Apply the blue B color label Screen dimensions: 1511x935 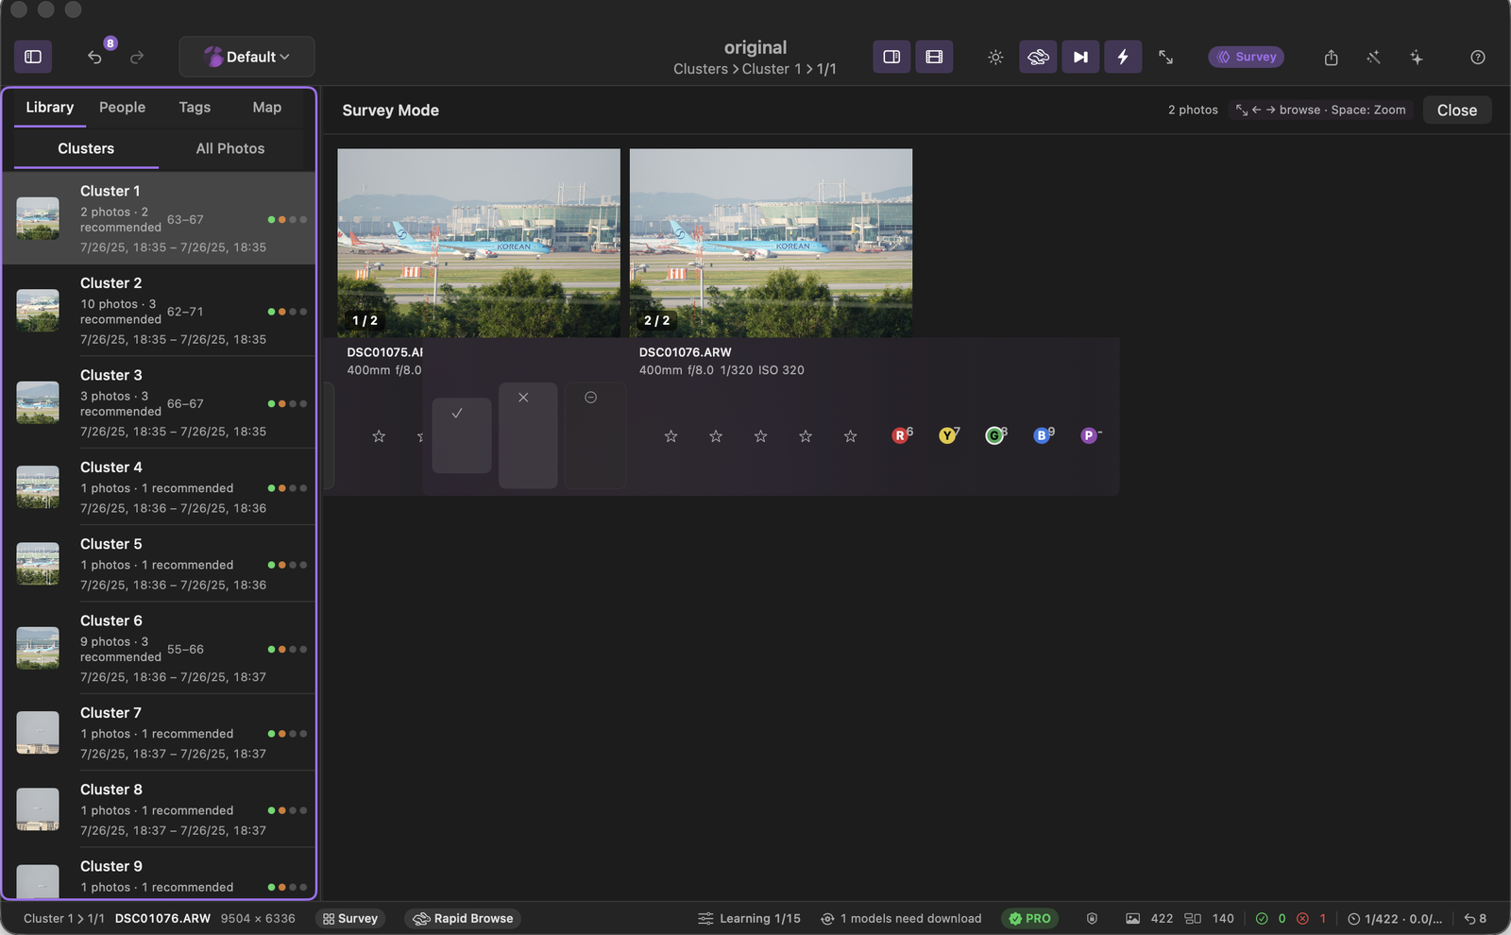pyautogui.click(x=1043, y=435)
